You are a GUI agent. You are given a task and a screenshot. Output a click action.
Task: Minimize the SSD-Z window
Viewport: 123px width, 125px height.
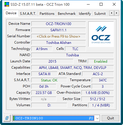click(x=88, y=4)
